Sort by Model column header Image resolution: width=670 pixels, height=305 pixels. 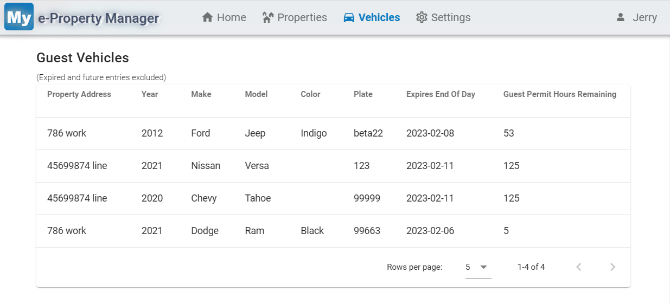point(256,94)
